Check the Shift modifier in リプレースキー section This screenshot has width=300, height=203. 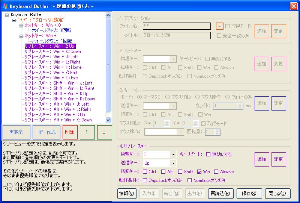(x=180, y=171)
